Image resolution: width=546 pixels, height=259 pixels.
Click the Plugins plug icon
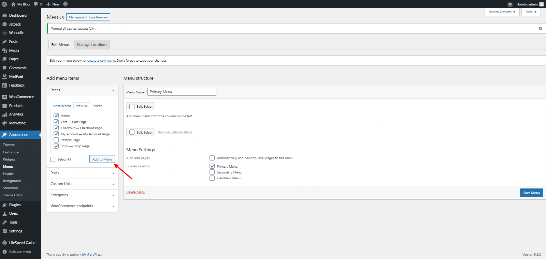4,205
